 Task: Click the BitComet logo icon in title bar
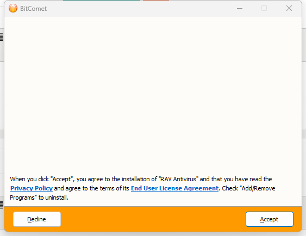(13, 8)
